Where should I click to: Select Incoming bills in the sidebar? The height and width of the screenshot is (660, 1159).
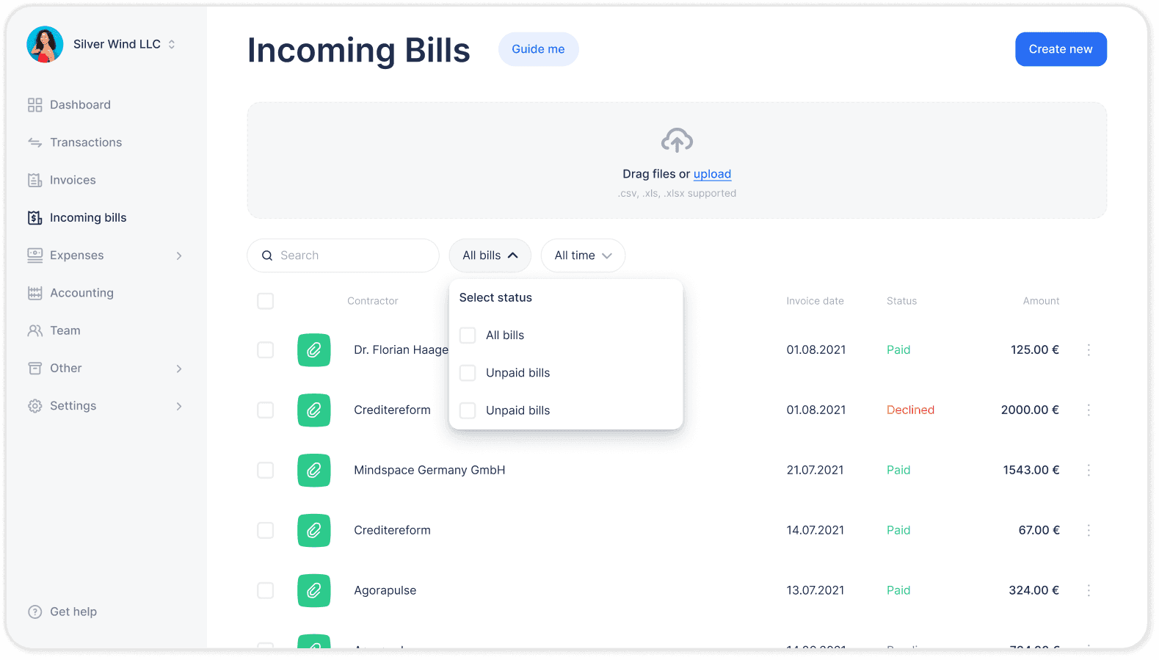tap(88, 217)
